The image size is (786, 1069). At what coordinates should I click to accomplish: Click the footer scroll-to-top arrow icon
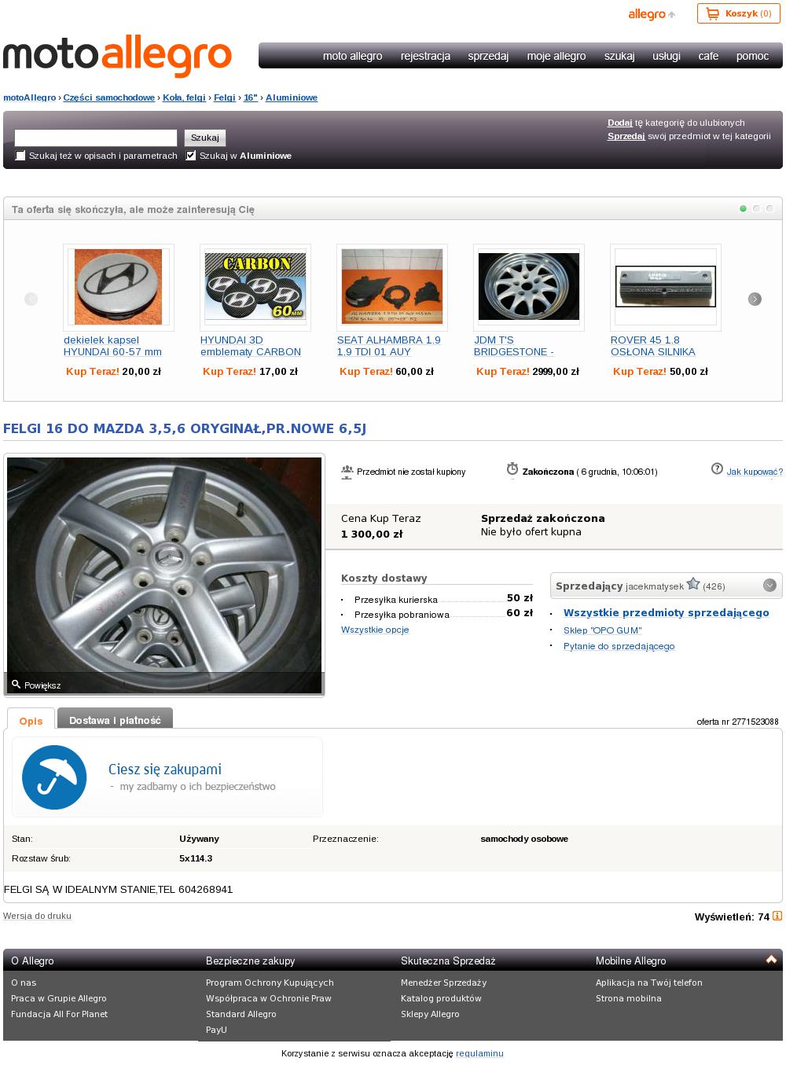[771, 959]
